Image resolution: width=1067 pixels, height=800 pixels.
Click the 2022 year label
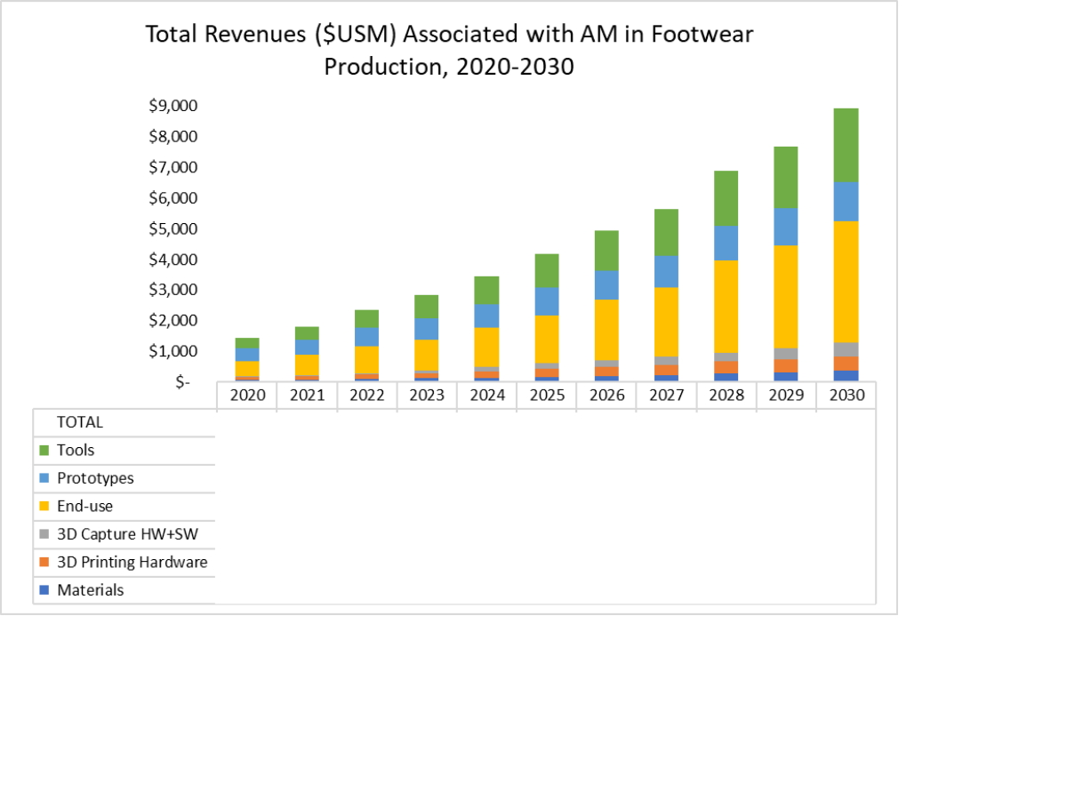coord(367,396)
